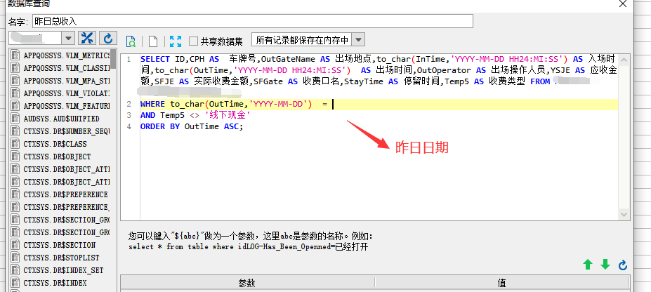Move the parameter up with the green up arrow
651x292 pixels.
point(588,265)
